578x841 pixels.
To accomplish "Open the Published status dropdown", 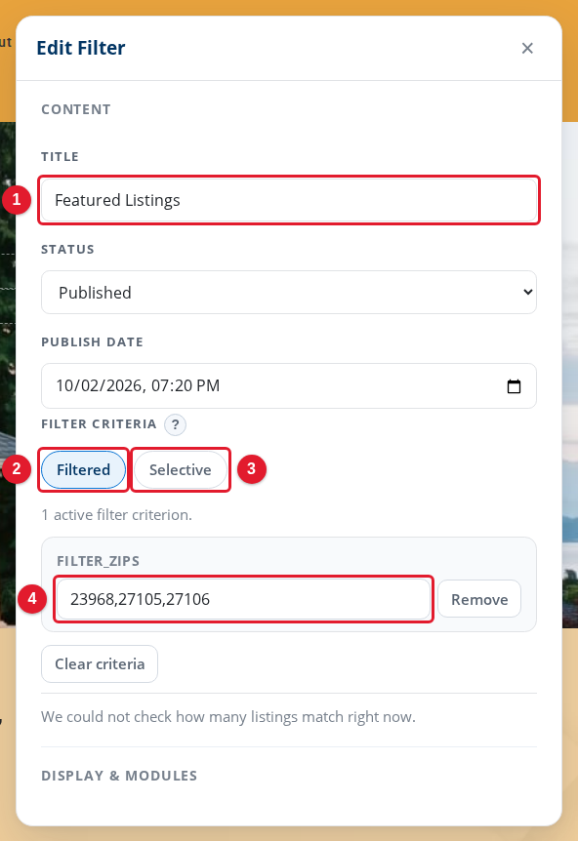I will 289,293.
